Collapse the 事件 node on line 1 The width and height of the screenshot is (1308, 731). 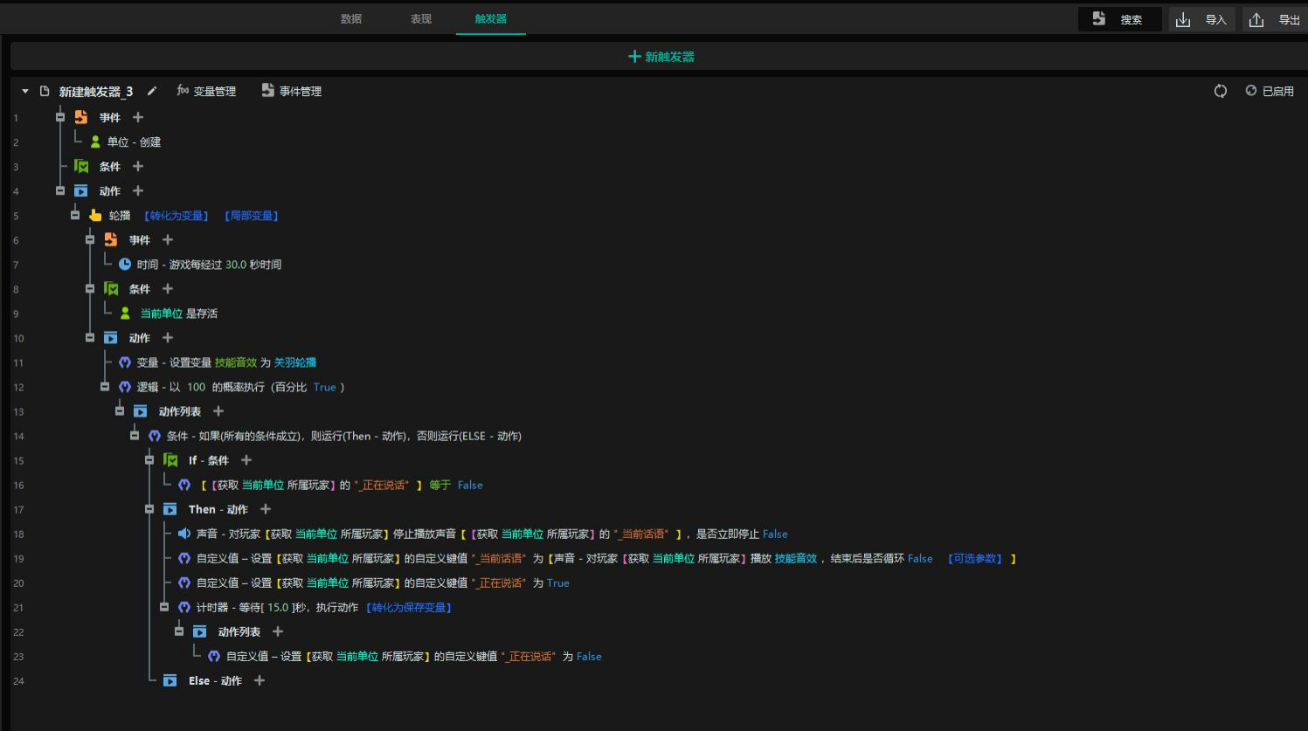click(x=60, y=117)
